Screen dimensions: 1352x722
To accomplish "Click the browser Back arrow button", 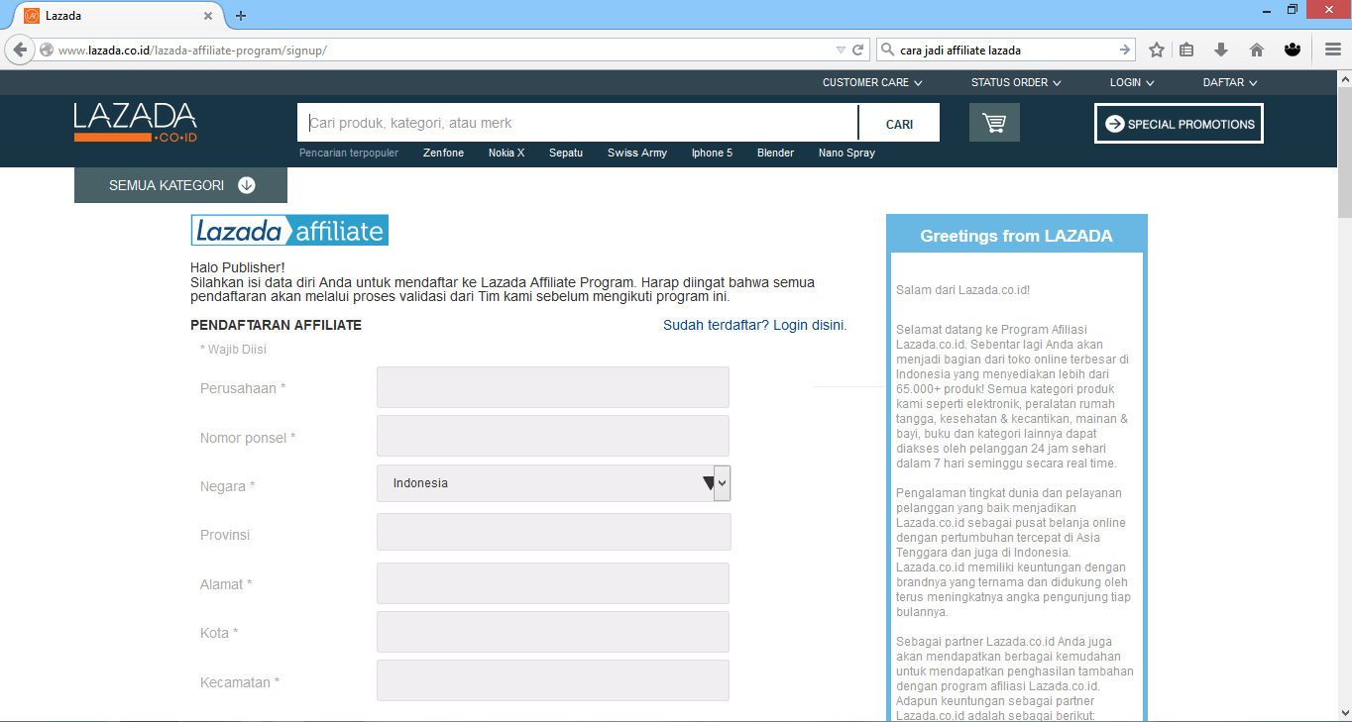I will [x=19, y=50].
